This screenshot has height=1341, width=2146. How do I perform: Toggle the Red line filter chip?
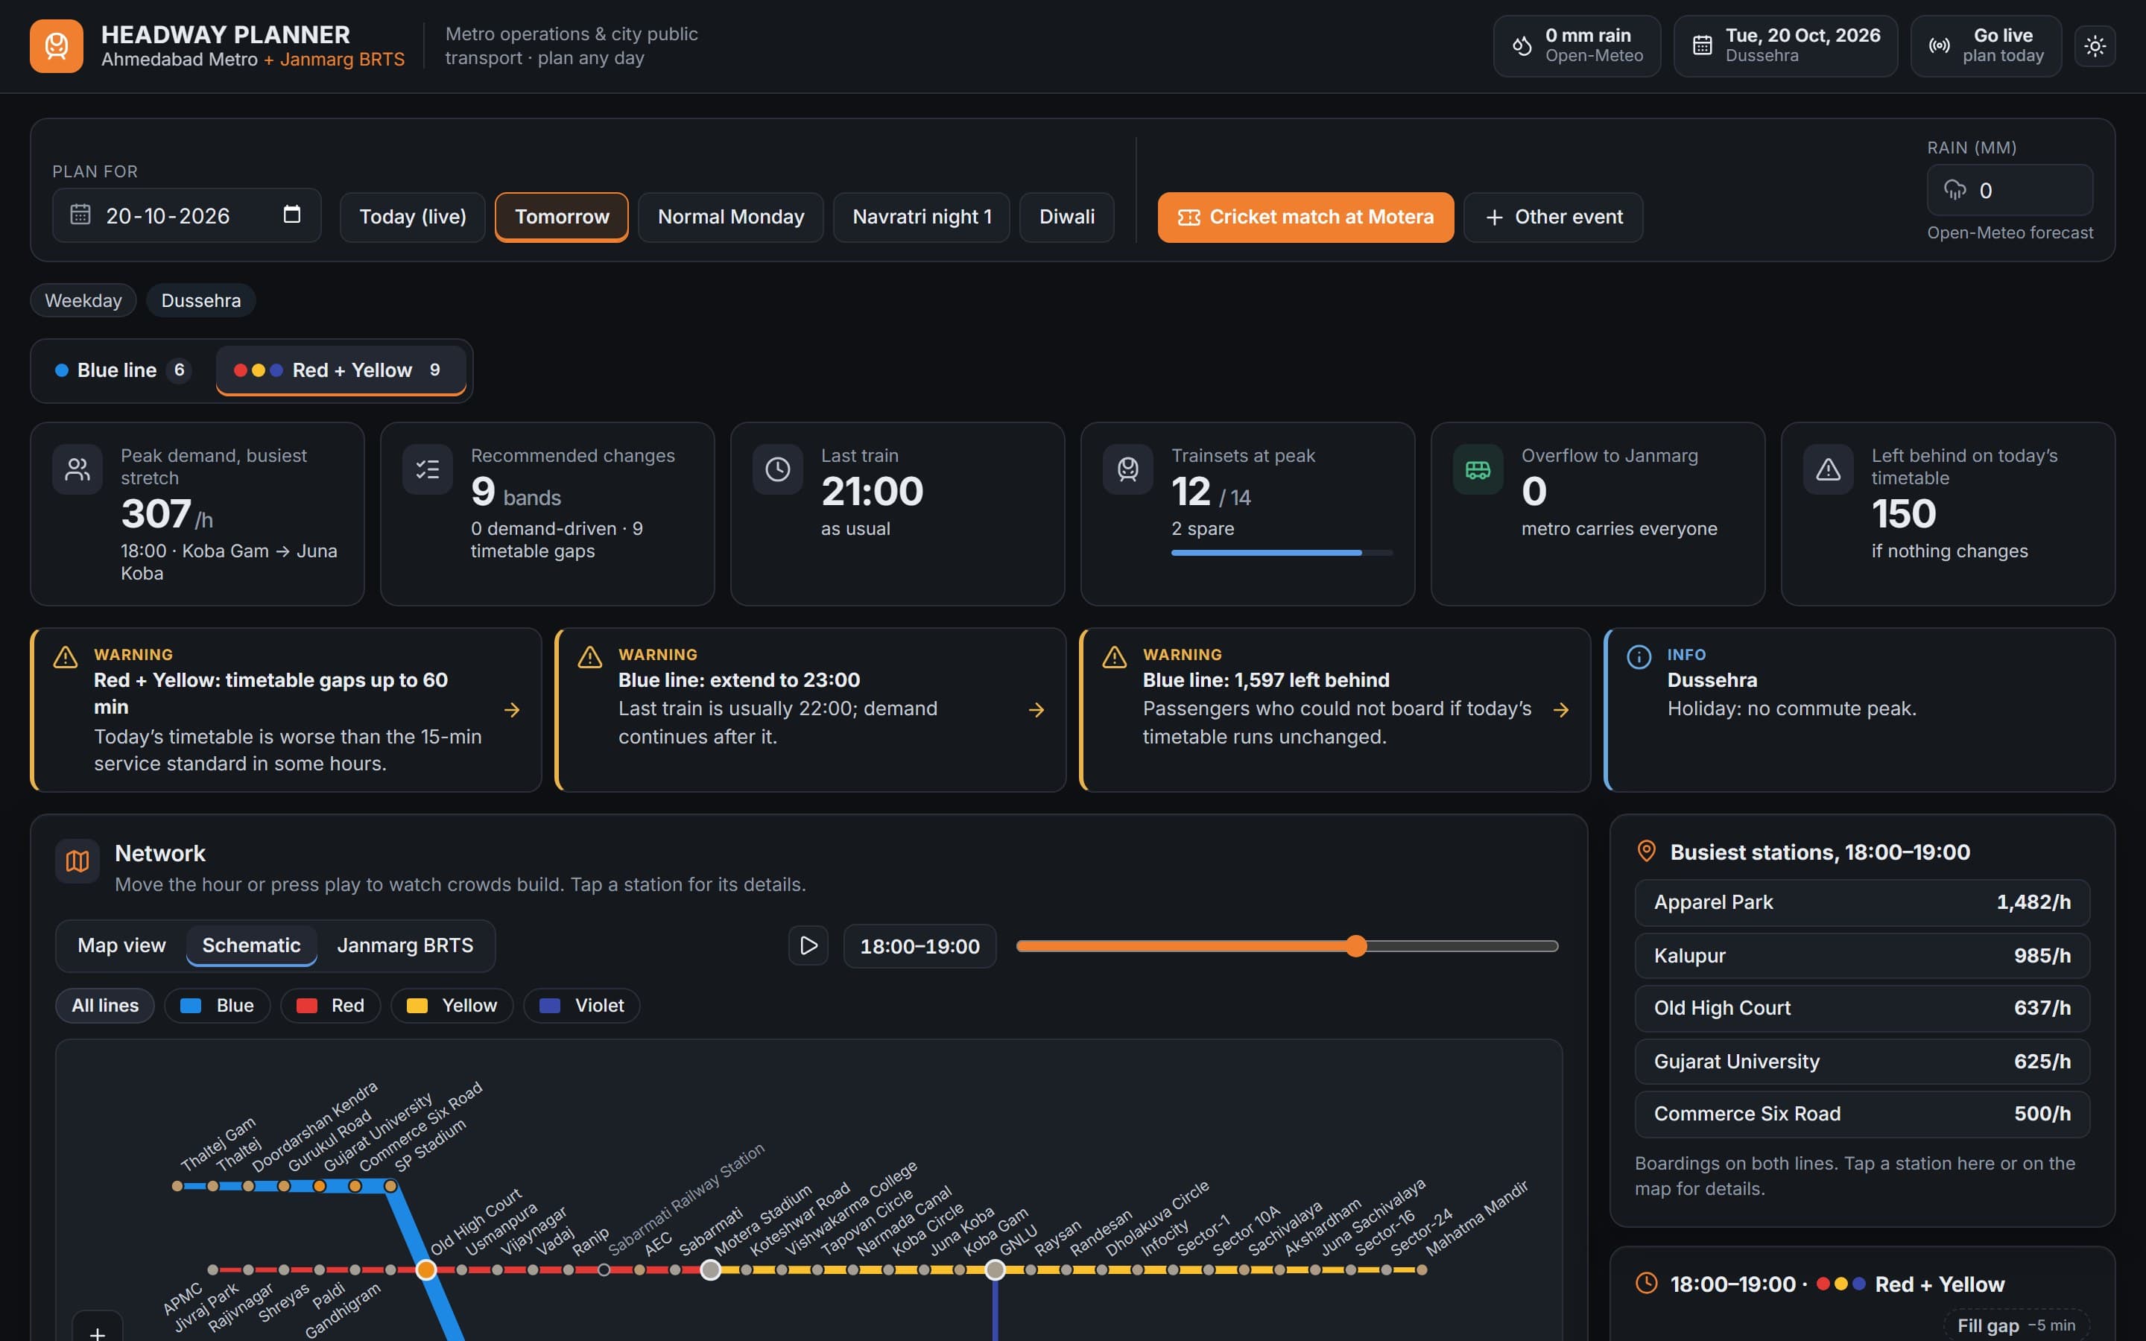point(331,1005)
